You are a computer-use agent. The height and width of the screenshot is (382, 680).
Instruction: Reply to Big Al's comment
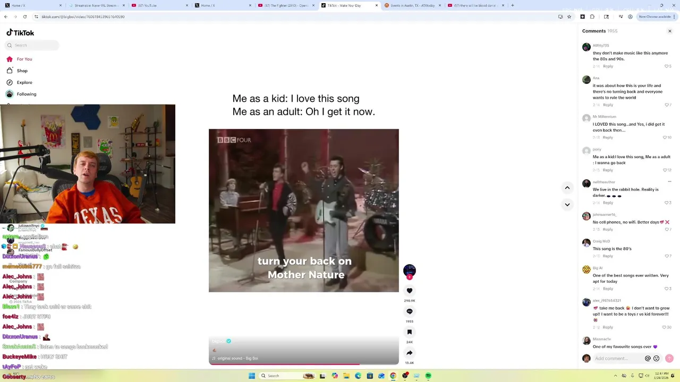tap(608, 289)
